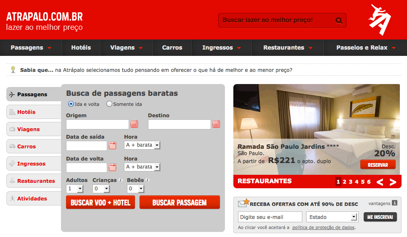Viewport: 407px width, 237px height.
Task: Open the Data de volta calendar icon
Action: point(112,167)
